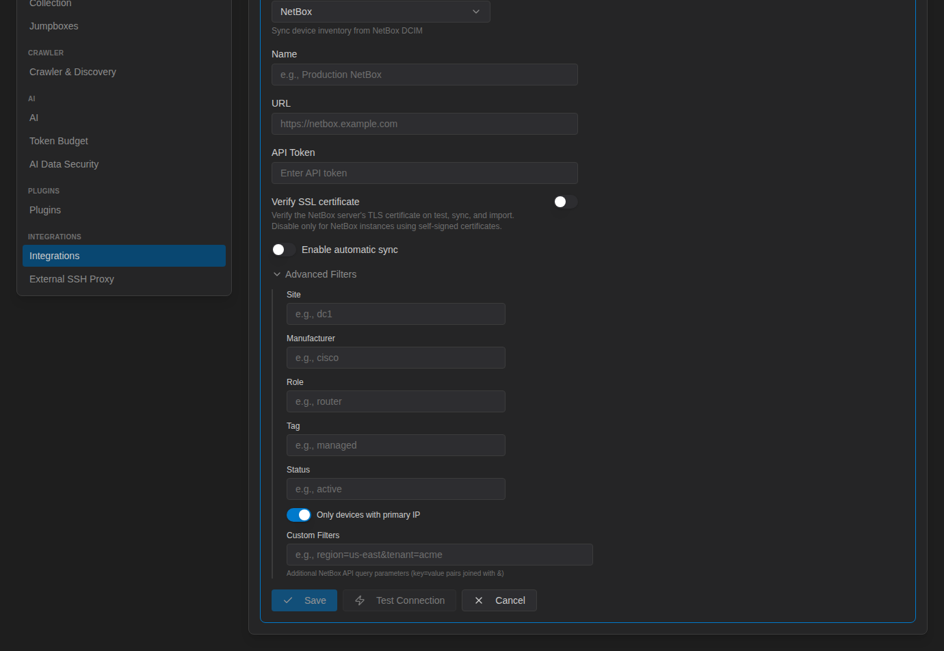The image size is (944, 651).
Task: Click Test Connection button
Action: tap(399, 600)
